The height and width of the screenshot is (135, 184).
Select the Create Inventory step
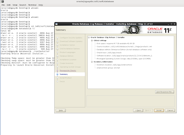pyautogui.click(x=66, y=63)
